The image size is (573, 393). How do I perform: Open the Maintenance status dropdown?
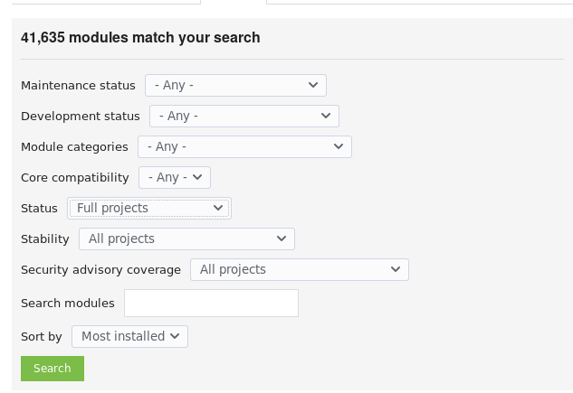[x=235, y=85]
